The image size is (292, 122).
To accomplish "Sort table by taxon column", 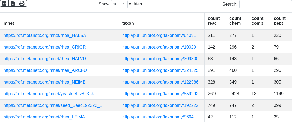I will click(x=128, y=23).
